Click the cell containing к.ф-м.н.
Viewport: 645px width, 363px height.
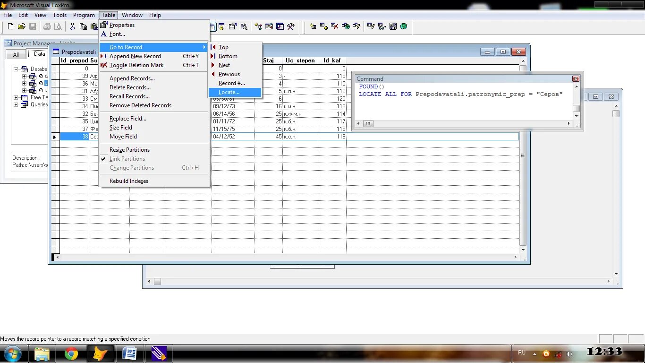tap(300, 114)
